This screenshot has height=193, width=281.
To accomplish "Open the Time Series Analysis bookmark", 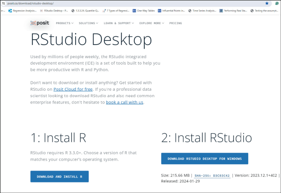I will [202, 11].
